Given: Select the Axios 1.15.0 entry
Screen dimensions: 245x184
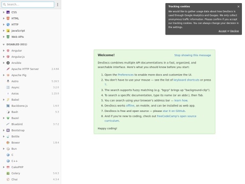Looking at the screenshot, I should (x=31, y=94).
